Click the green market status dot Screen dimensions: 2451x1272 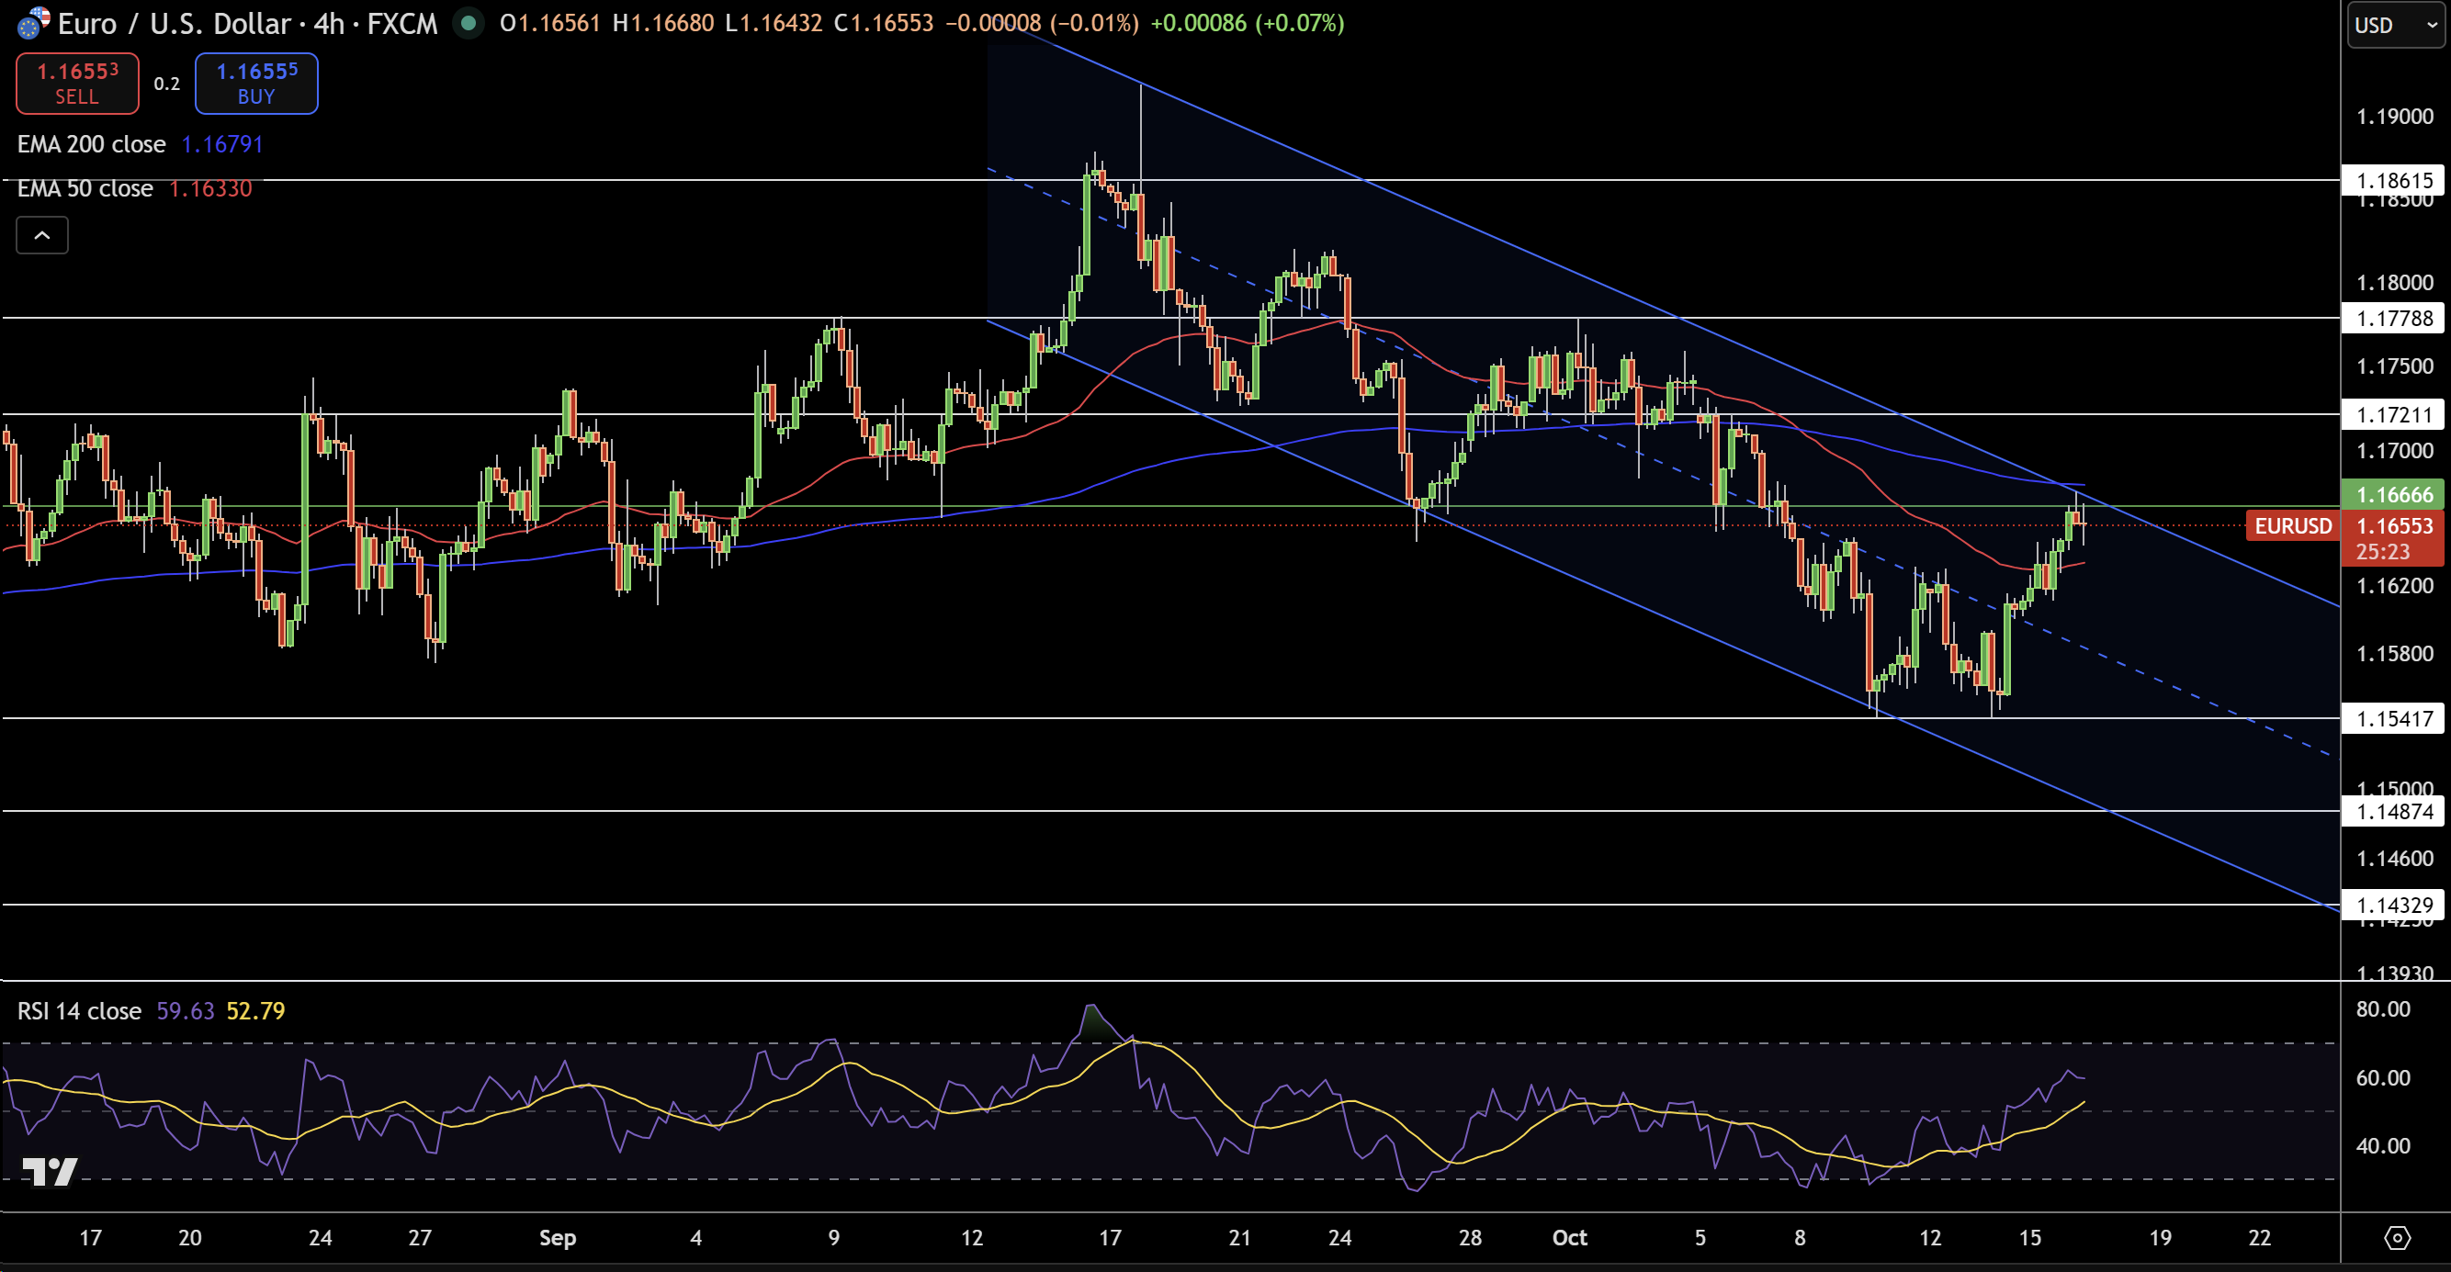[468, 23]
